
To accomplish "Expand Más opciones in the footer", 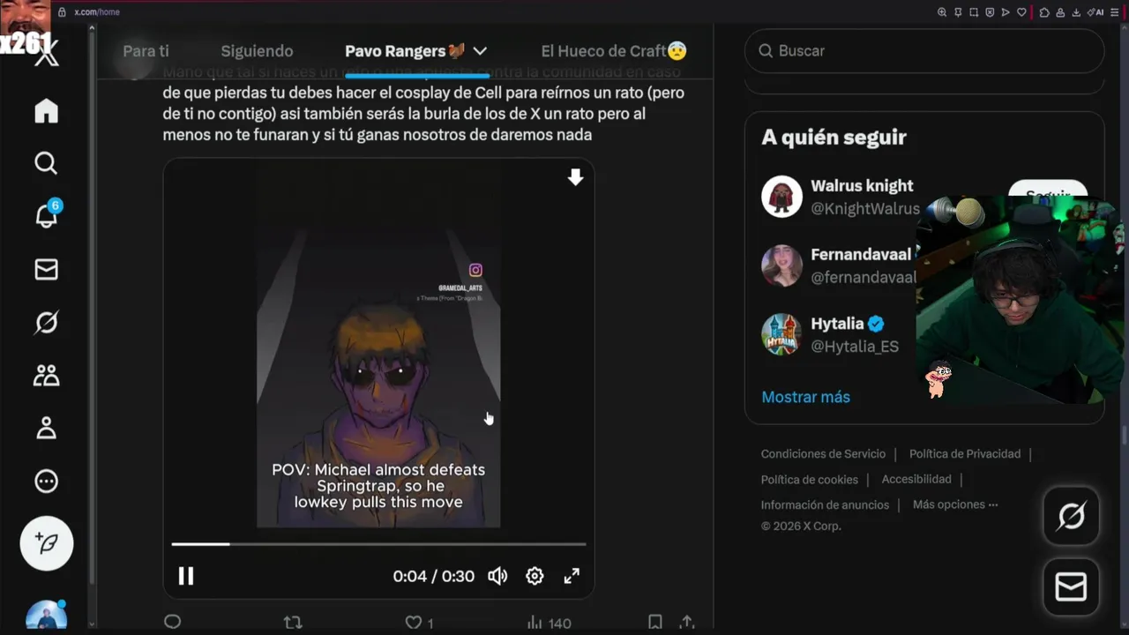I will (955, 504).
